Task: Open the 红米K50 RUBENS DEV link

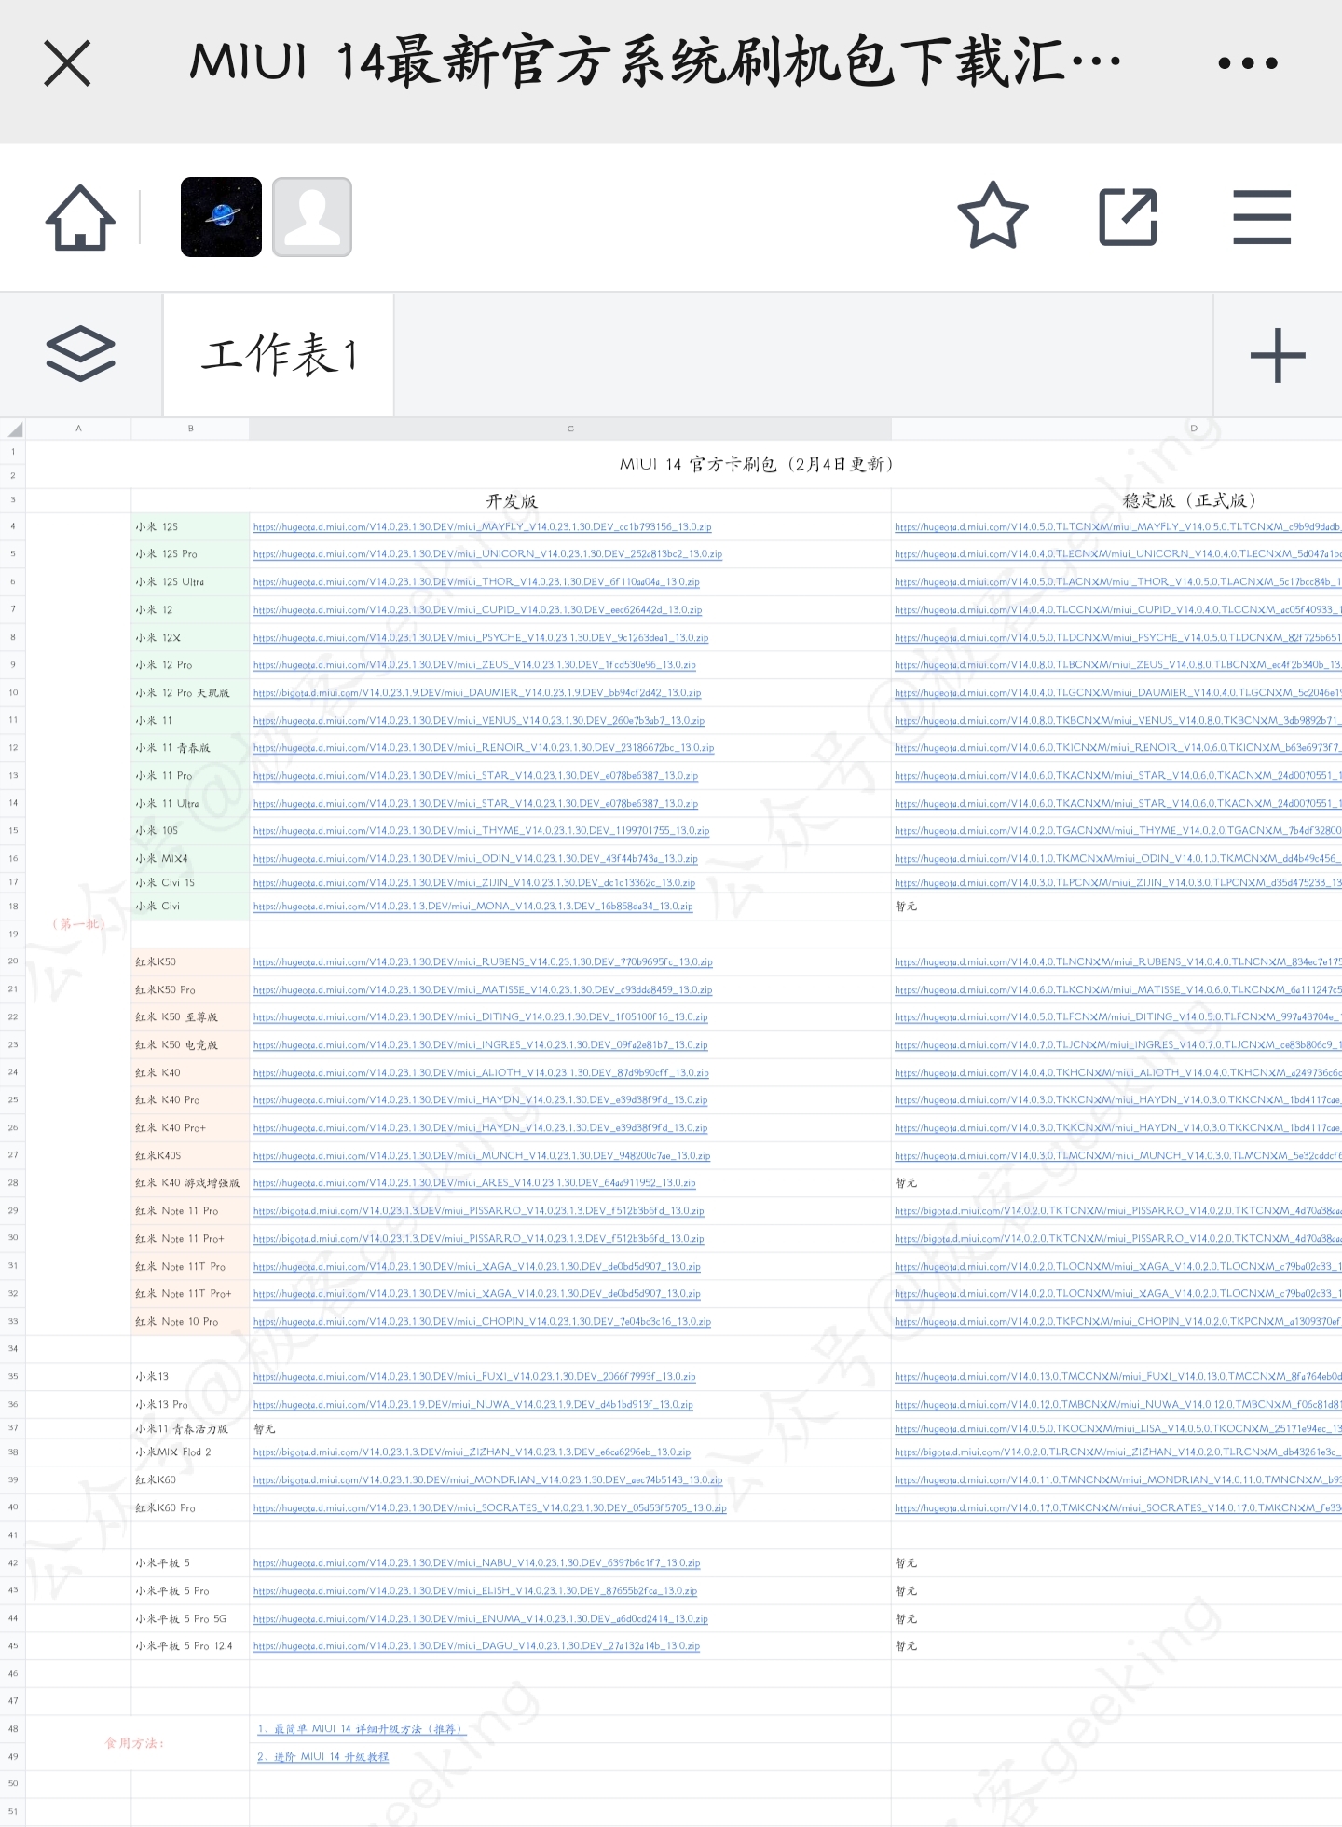Action: (x=483, y=962)
